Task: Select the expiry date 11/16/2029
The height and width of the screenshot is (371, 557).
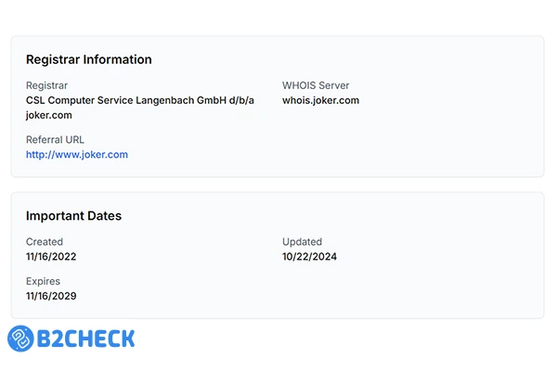Action: 51,296
